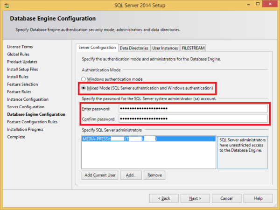
Task: Click Instance Configuration step
Action: (x=28, y=99)
